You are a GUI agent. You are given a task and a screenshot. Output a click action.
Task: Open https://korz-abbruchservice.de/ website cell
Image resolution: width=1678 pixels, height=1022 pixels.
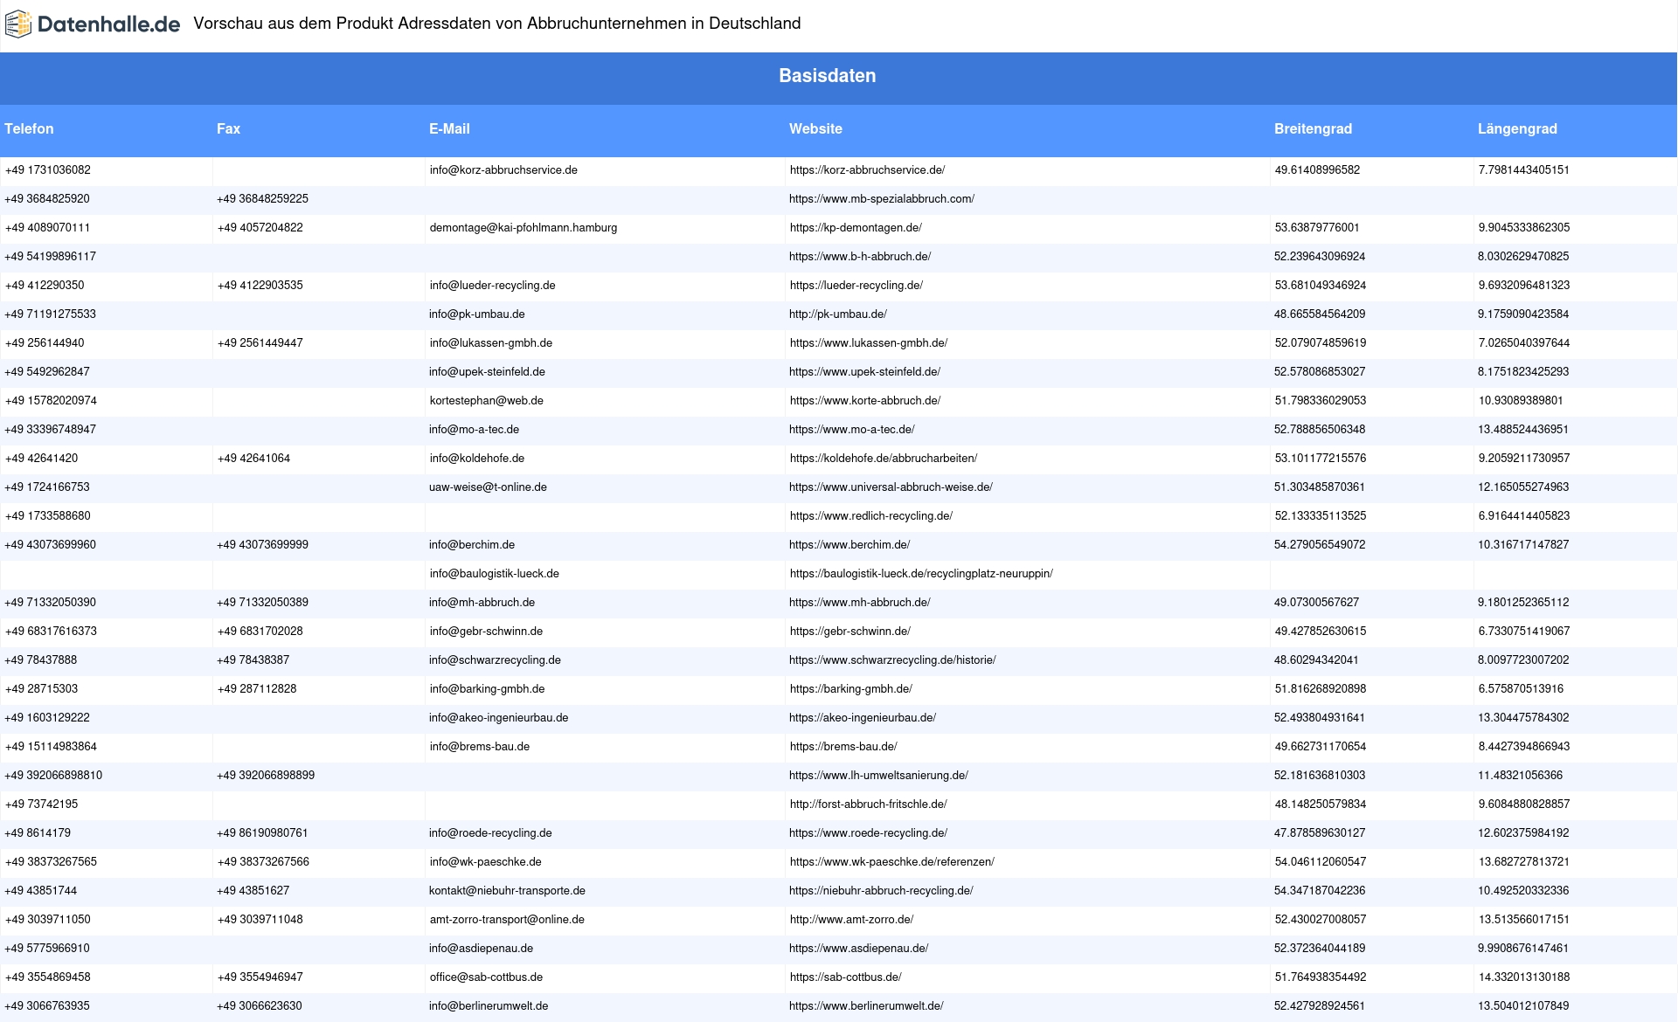coord(867,170)
